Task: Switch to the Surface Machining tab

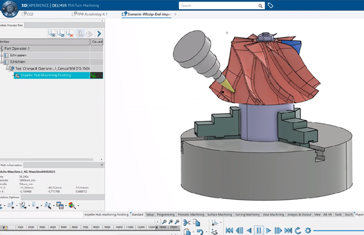Action: pos(219,214)
